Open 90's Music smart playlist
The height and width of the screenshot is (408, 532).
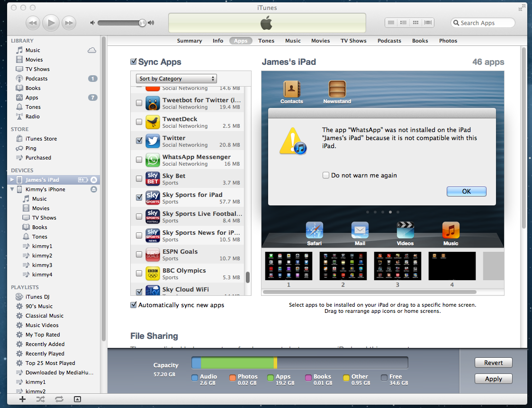[x=39, y=306]
